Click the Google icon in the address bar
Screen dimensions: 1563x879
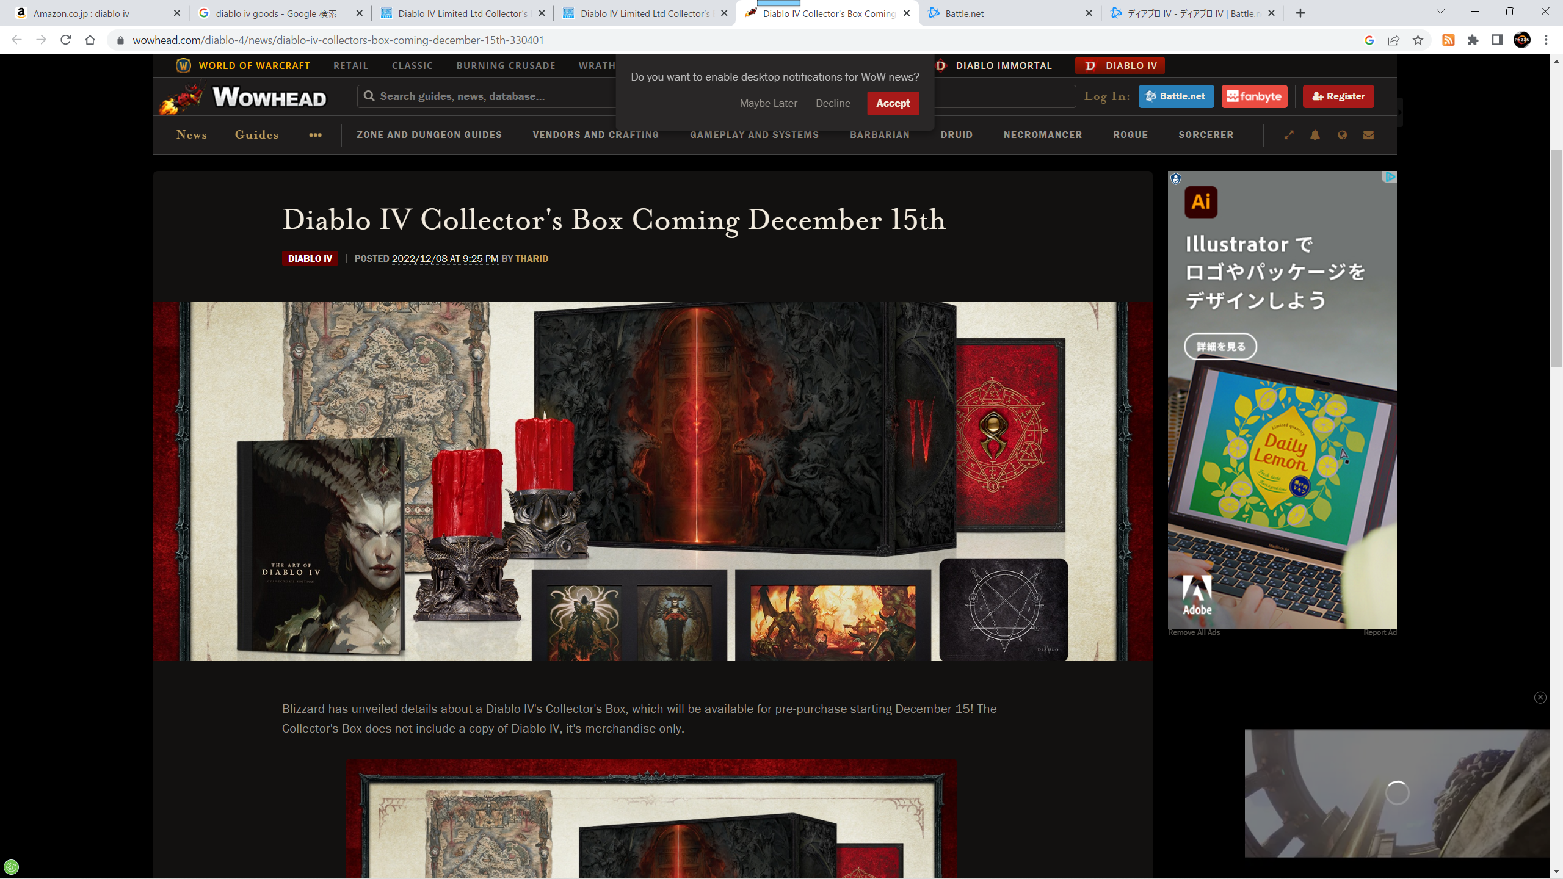[x=1369, y=40]
